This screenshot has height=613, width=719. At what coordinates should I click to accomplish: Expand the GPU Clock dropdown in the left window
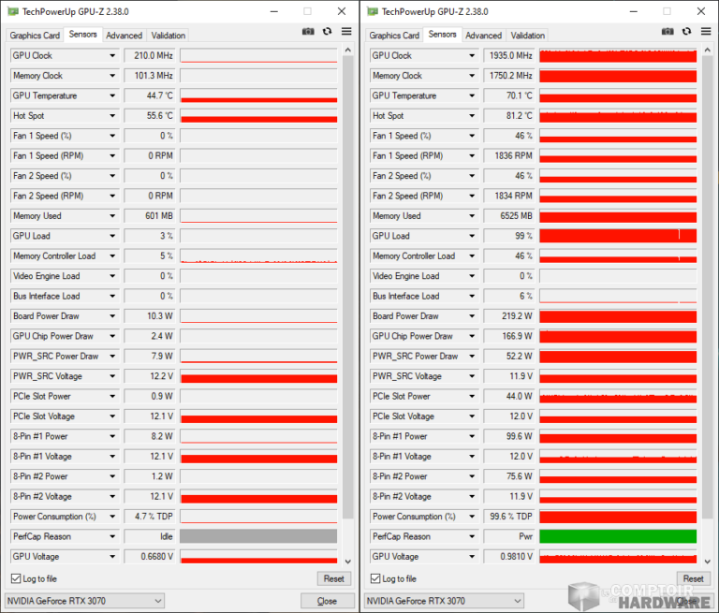pos(112,56)
